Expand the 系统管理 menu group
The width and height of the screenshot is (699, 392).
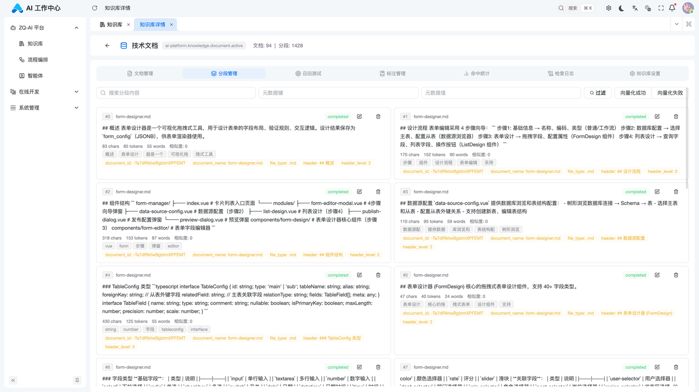pyautogui.click(x=45, y=108)
